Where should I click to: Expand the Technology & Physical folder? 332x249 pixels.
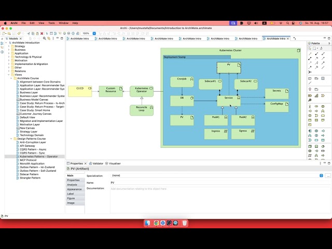(x=9, y=57)
